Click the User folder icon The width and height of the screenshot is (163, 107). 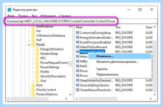pyautogui.click(x=37, y=81)
